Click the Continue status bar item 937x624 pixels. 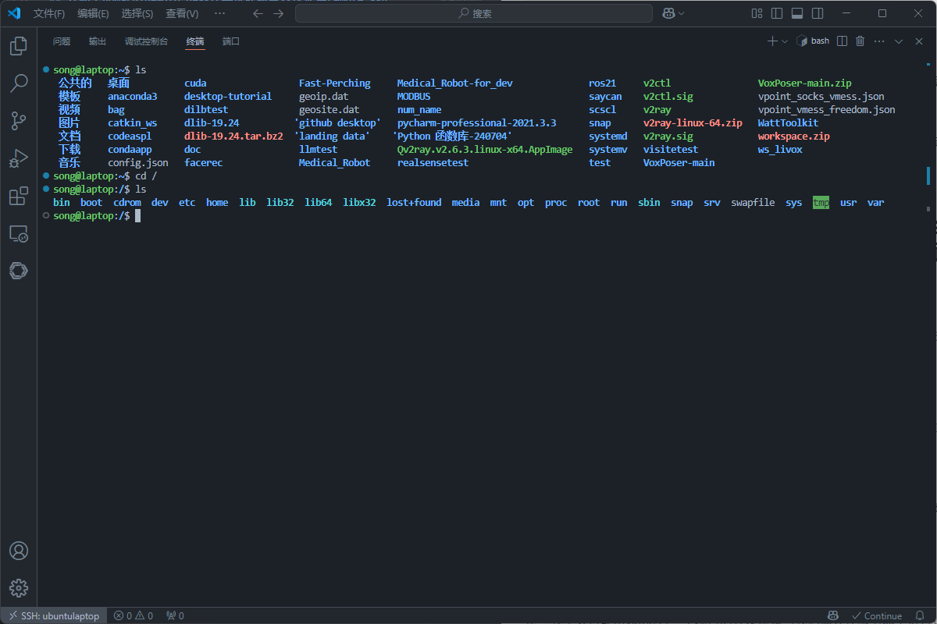[876, 616]
